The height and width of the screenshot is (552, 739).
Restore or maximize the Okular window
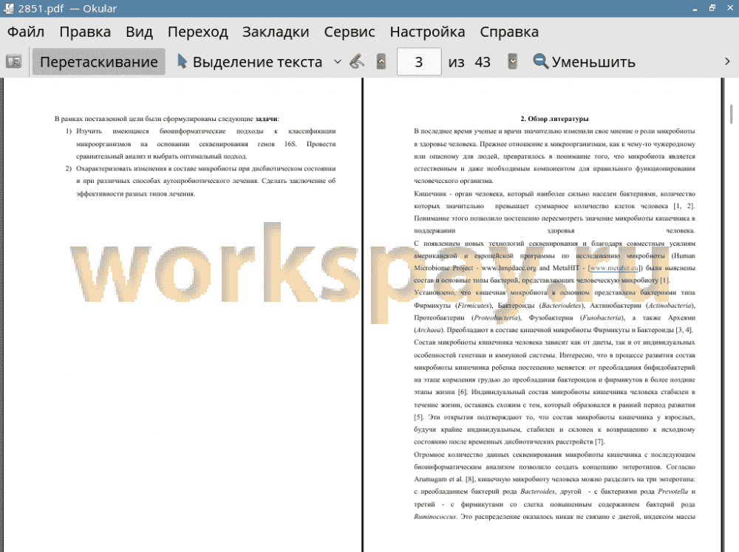[712, 8]
